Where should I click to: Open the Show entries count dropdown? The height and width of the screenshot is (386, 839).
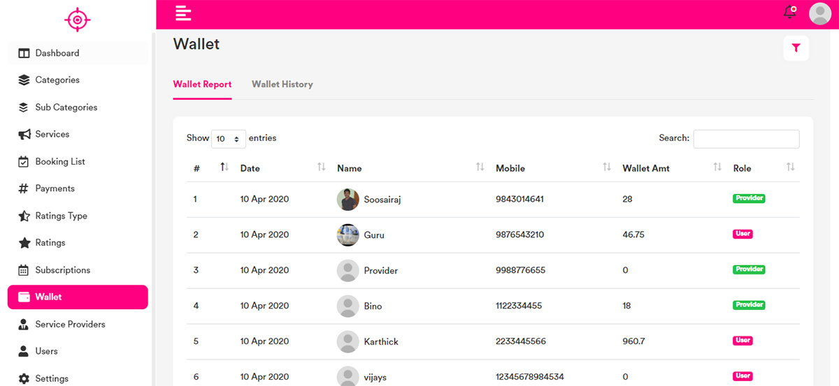pyautogui.click(x=229, y=139)
